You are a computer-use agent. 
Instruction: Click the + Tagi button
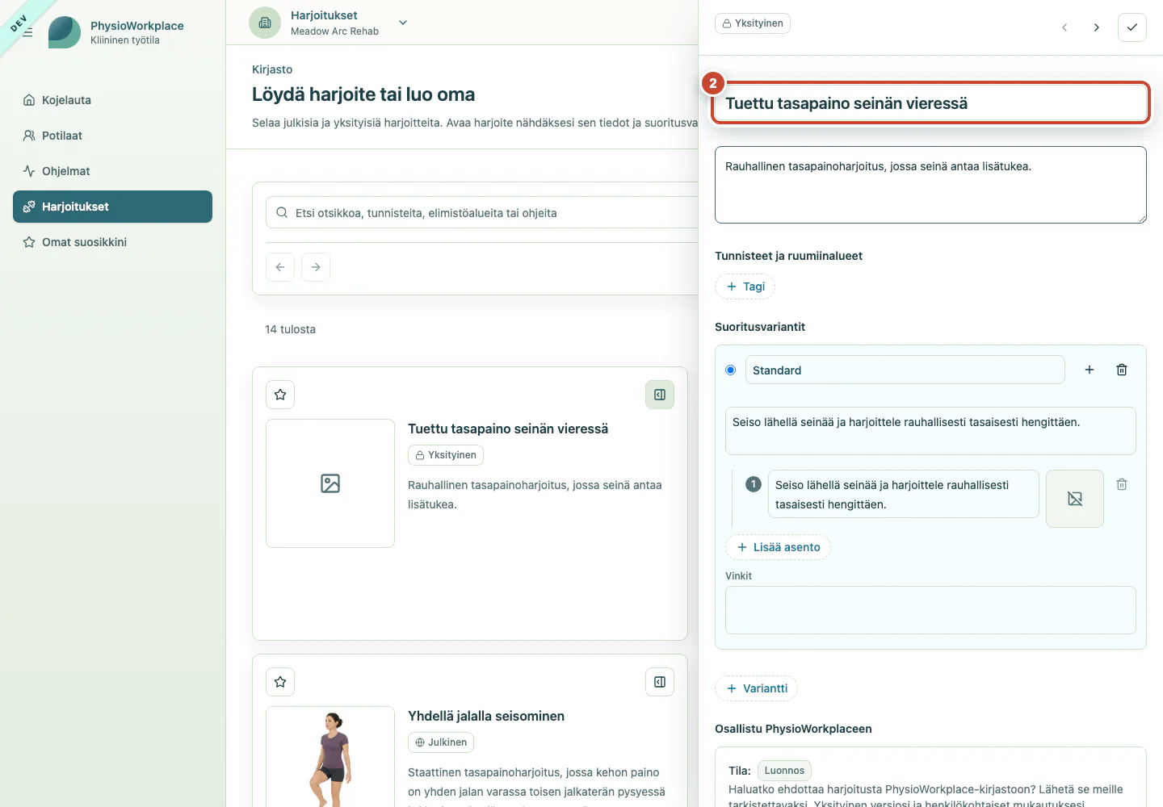click(x=745, y=286)
